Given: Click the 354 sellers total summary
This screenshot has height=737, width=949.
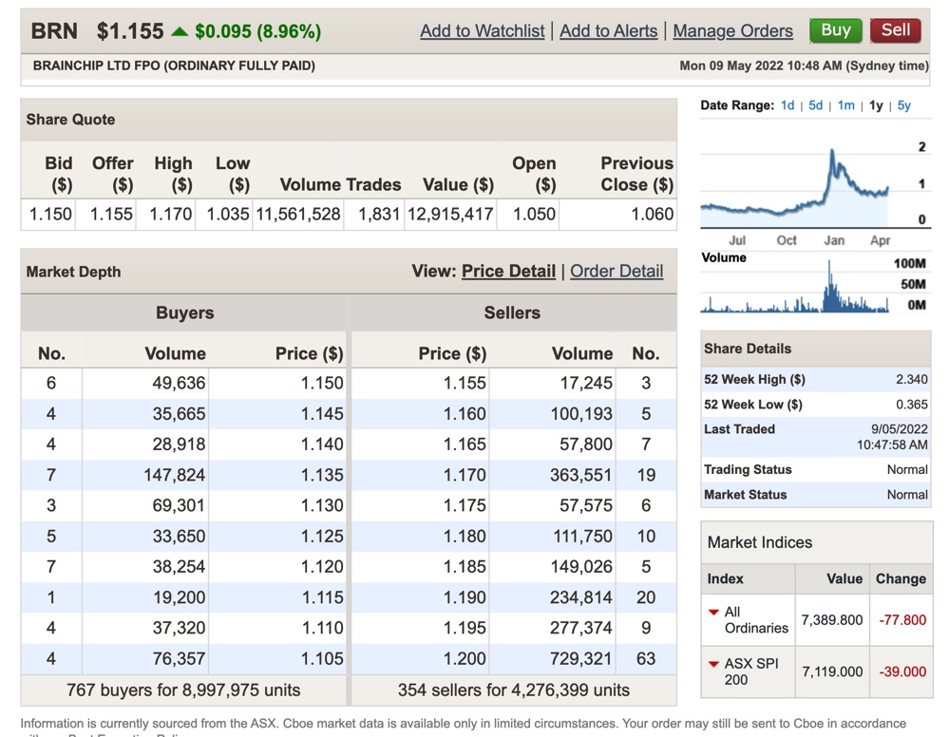Looking at the screenshot, I should pos(514,690).
